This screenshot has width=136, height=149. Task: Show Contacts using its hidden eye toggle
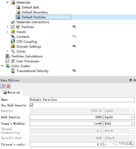pyautogui.click(x=74, y=37)
